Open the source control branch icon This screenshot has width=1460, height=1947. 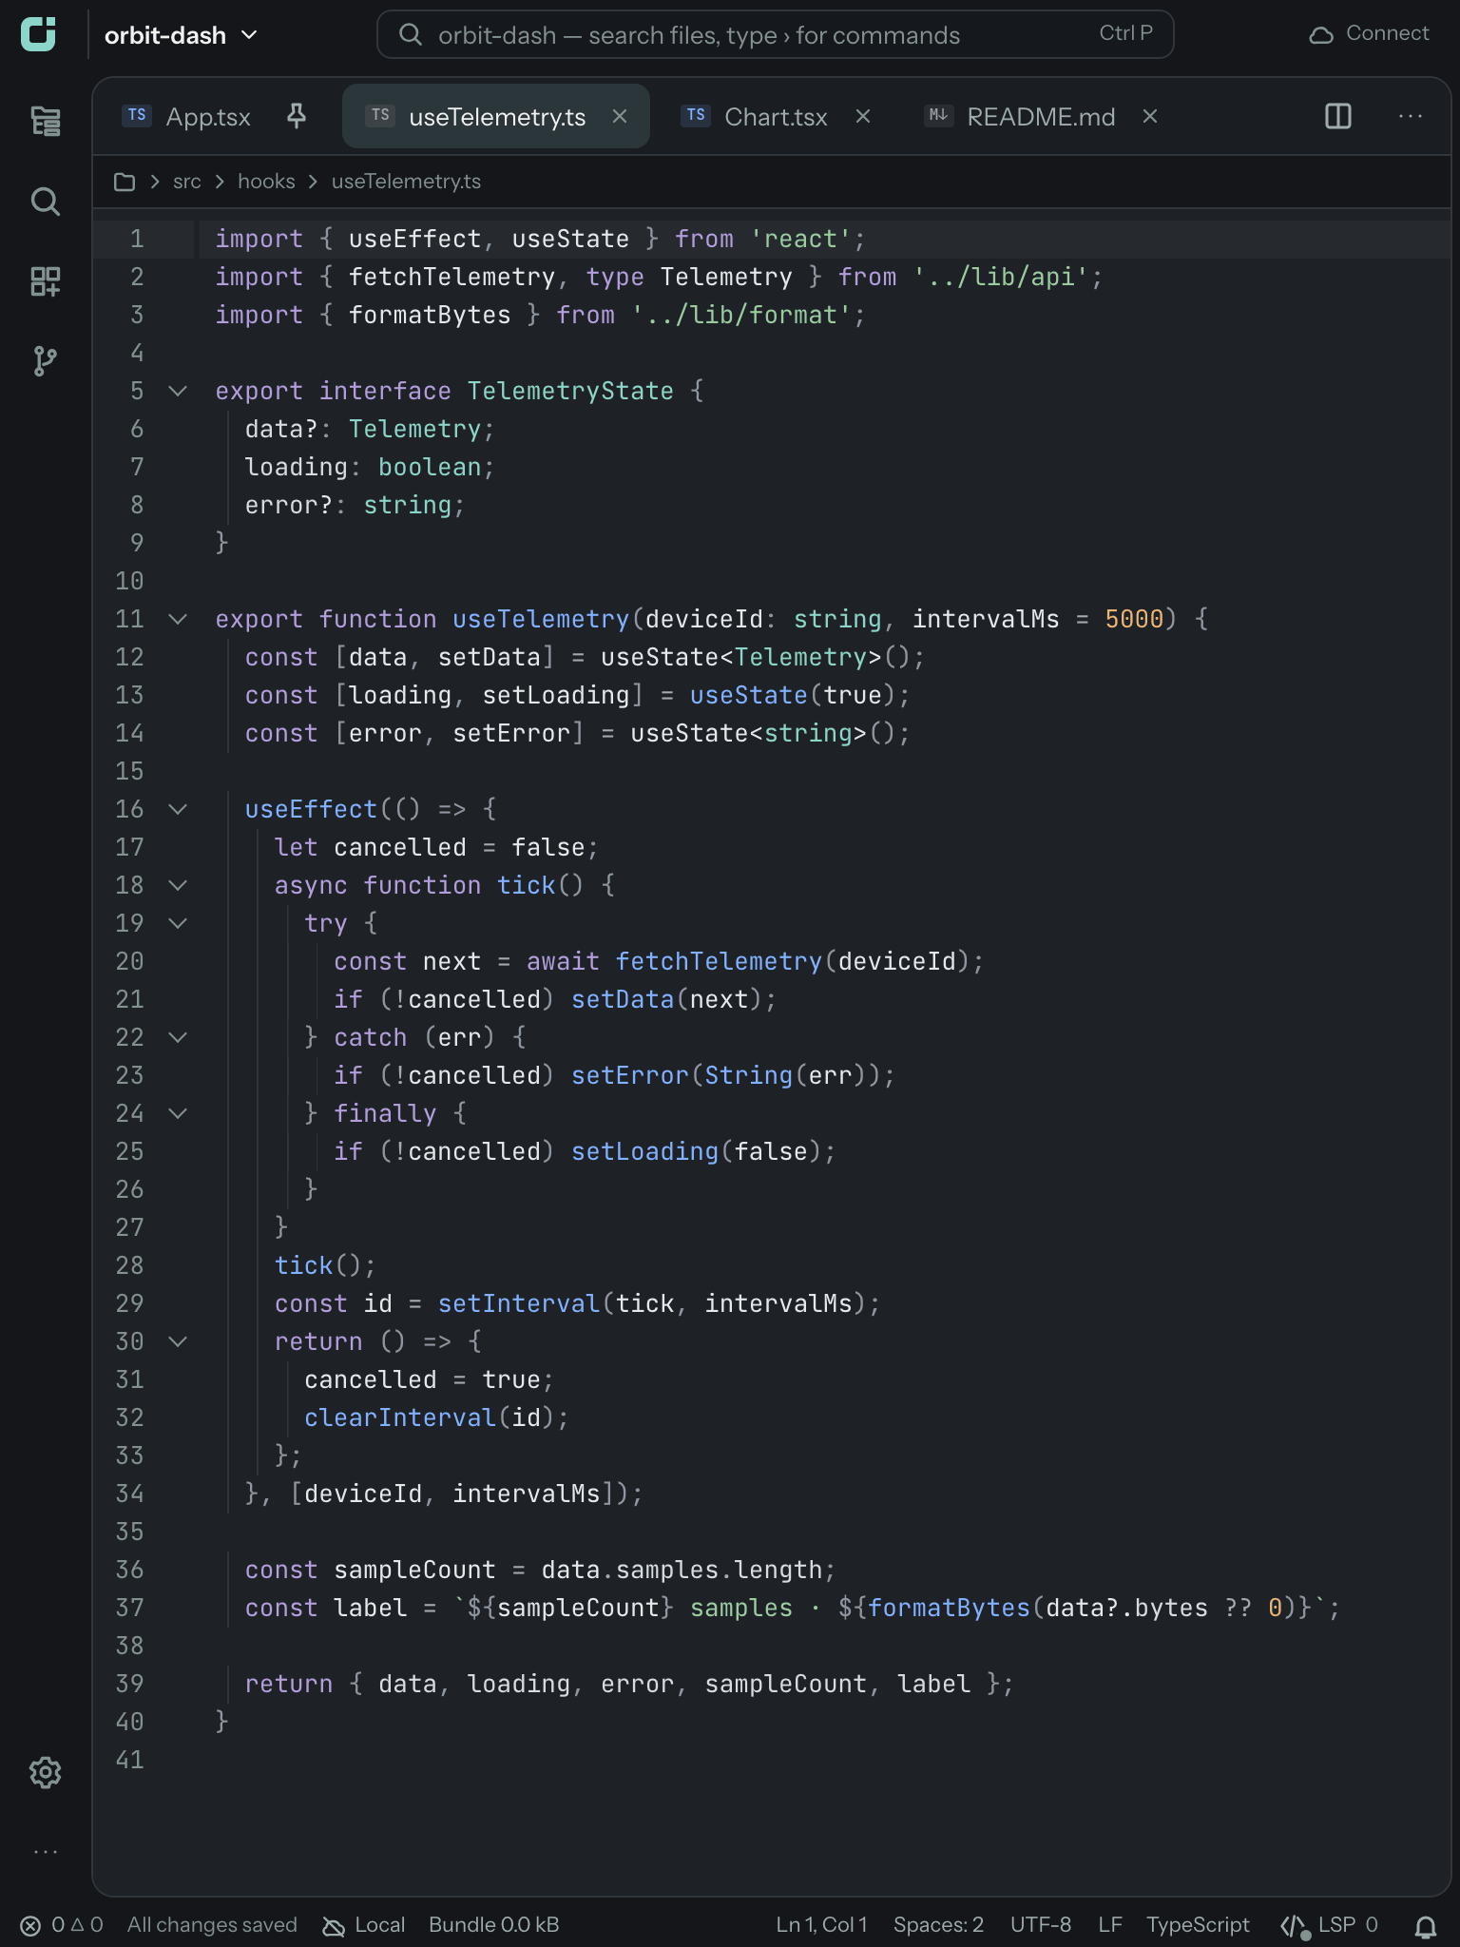click(45, 360)
